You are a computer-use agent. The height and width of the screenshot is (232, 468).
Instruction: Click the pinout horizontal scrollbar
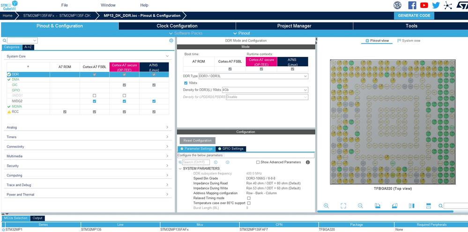point(385,211)
